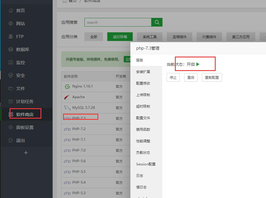Click the MySQL 5.7.26 software name
This screenshot has height=198, width=266.
[84, 108]
